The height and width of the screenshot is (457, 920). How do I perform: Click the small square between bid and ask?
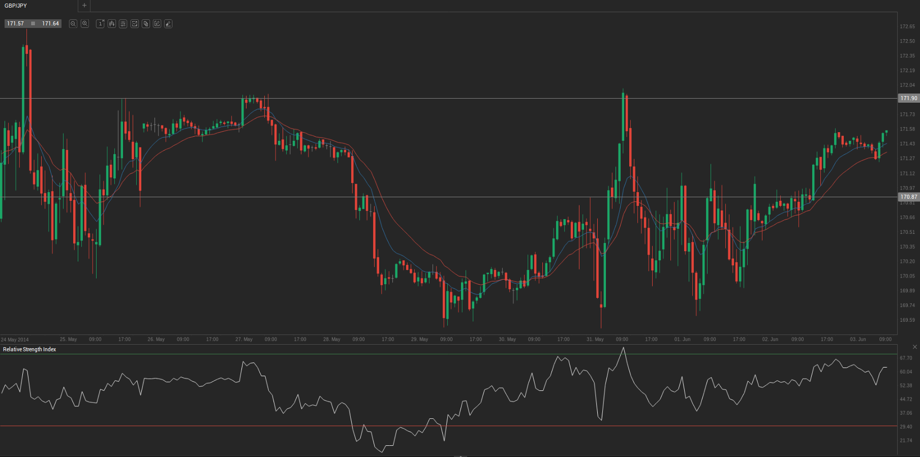[x=33, y=24]
